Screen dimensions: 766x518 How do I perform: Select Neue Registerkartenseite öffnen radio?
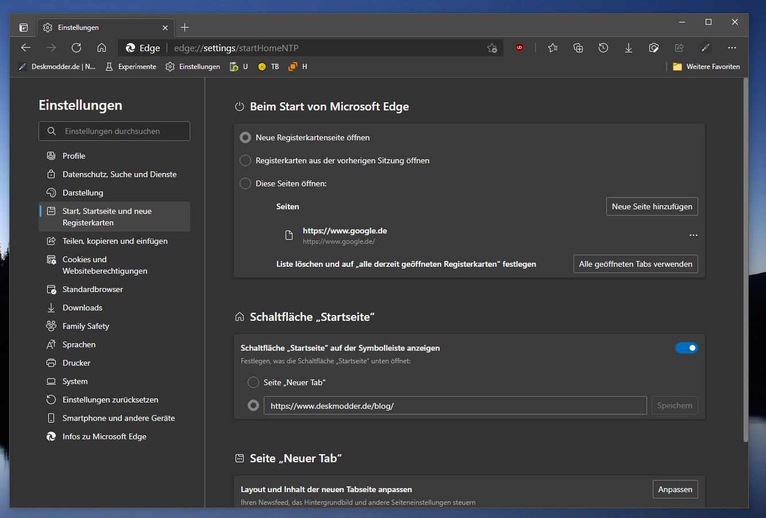pos(245,137)
